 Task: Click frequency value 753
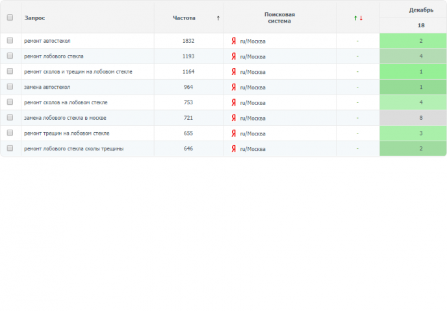pos(188,102)
